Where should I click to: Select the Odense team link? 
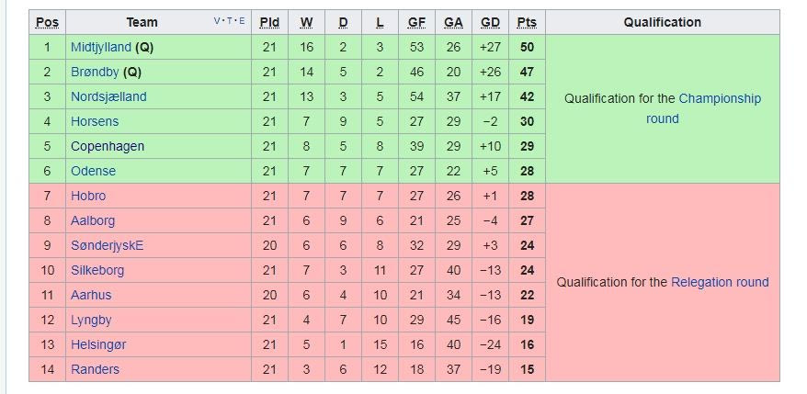(x=94, y=171)
